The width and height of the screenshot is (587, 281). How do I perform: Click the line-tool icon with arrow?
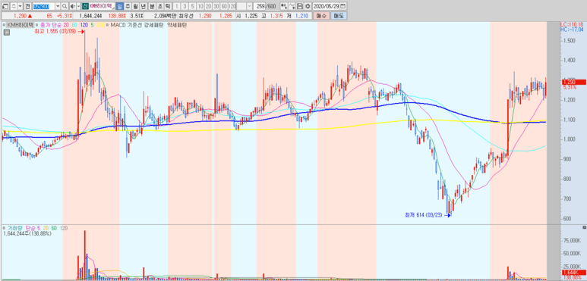(292, 6)
